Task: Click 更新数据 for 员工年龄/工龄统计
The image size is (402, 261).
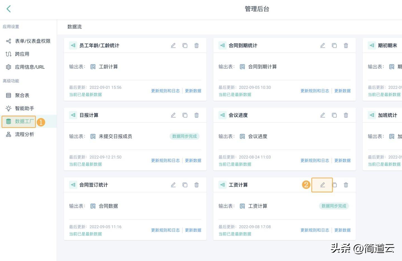Action: 193,91
